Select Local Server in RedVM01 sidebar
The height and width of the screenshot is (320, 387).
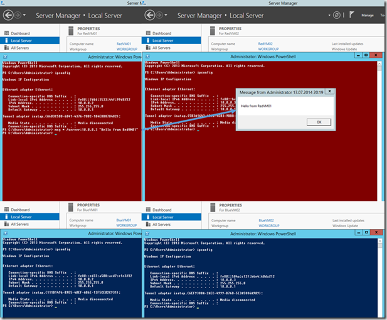29,41
